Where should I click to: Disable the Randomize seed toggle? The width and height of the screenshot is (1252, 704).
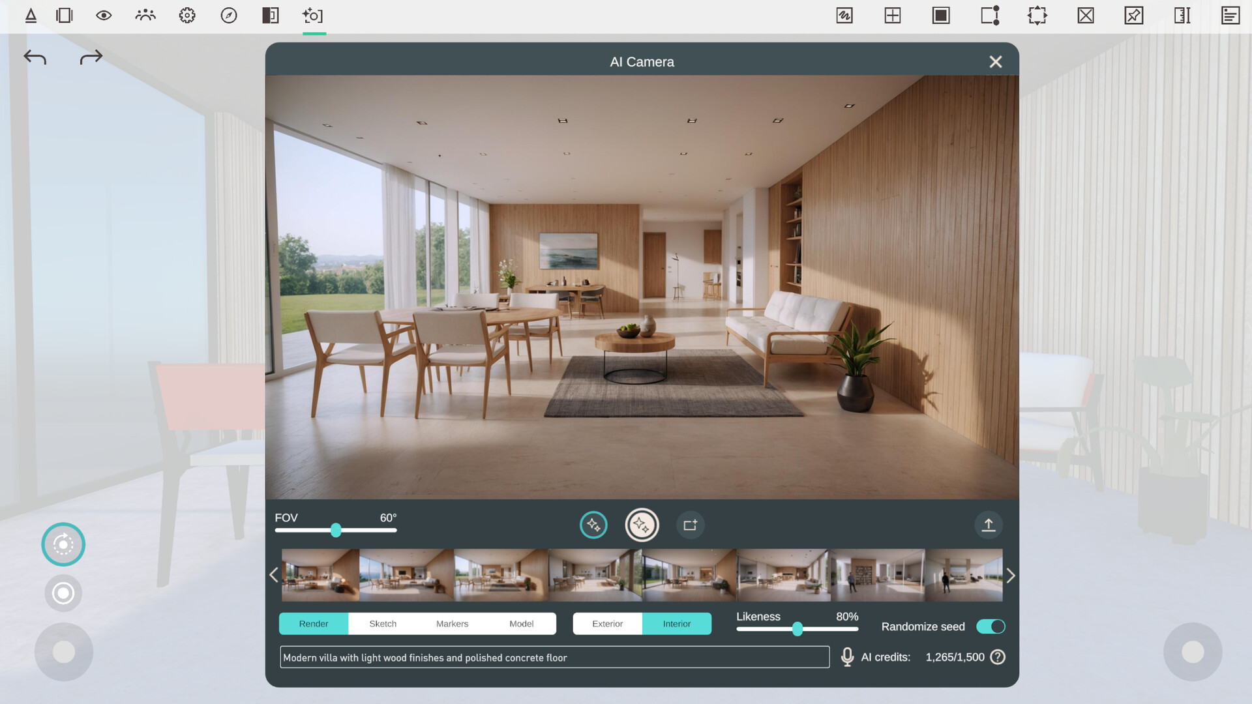pyautogui.click(x=991, y=626)
